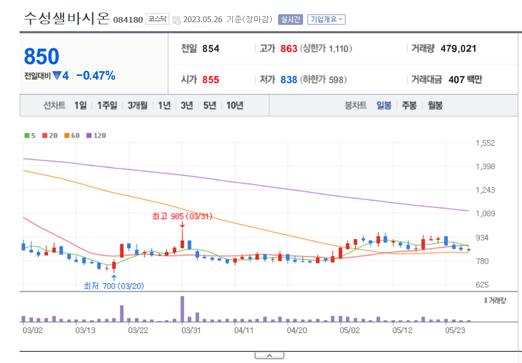Click the 하한가 598 lower limit text
Image resolution: width=522 pixels, height=363 pixels.
coord(324,80)
